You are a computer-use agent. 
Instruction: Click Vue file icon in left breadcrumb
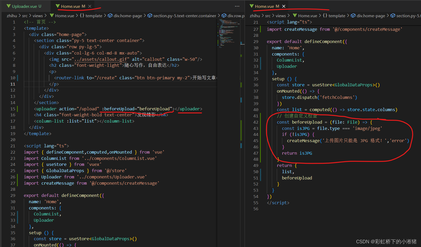coord(52,15)
